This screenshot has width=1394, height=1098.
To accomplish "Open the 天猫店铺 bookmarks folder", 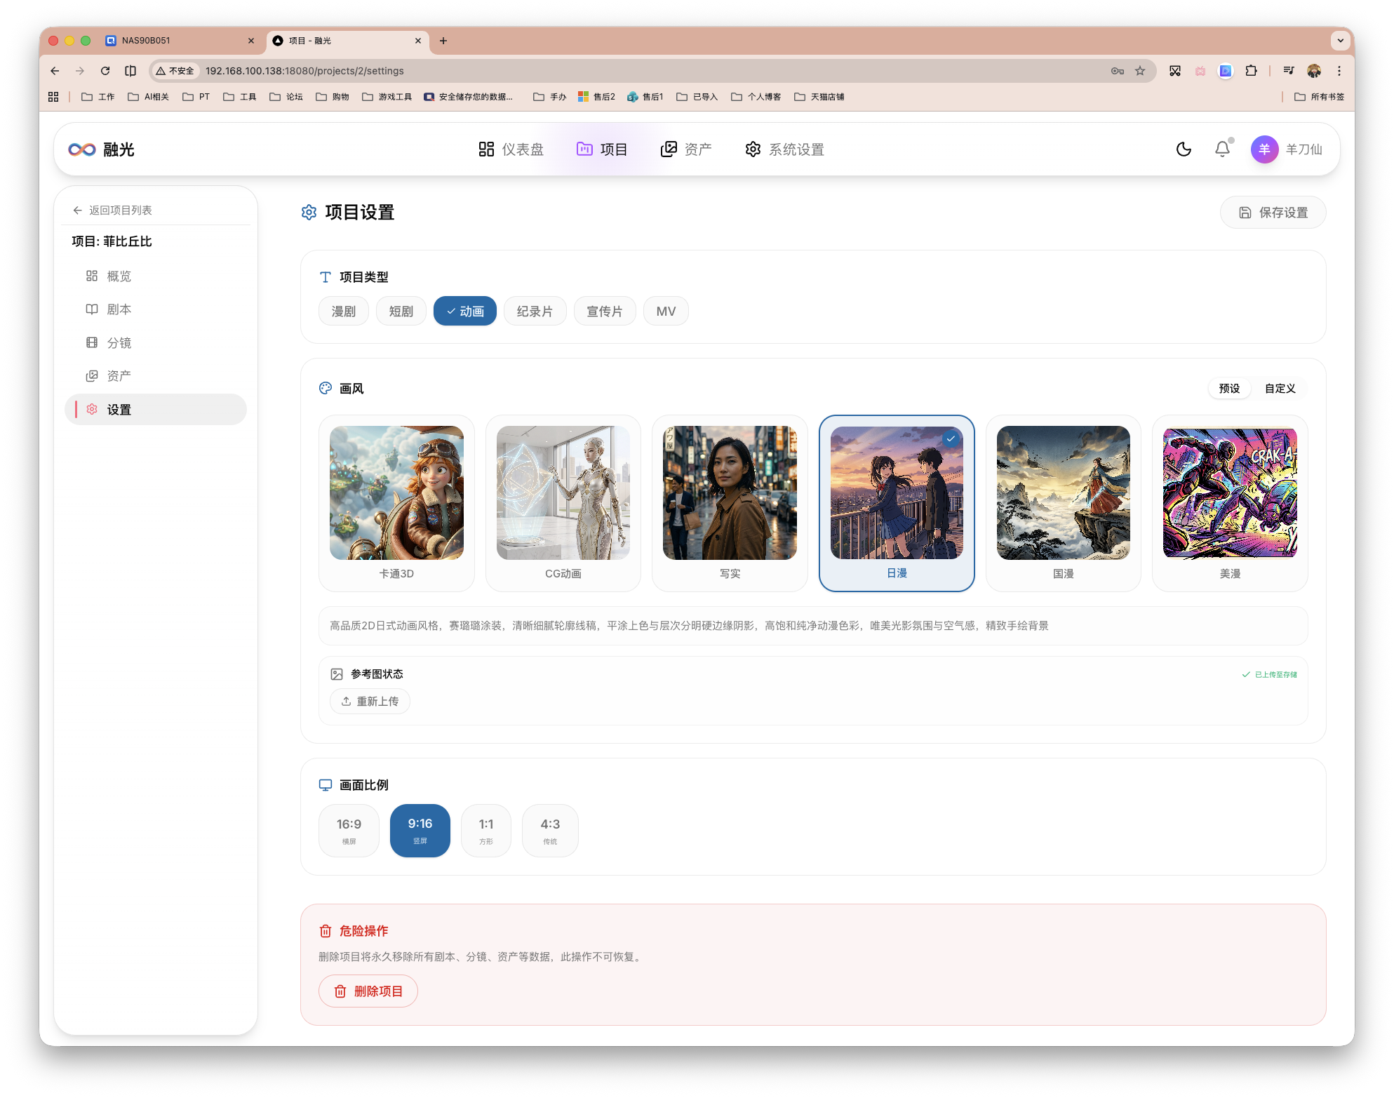I will 819,97.
